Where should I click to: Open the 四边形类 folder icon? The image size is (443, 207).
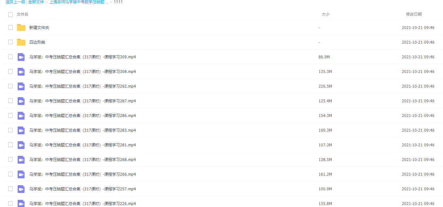[x=21, y=42]
